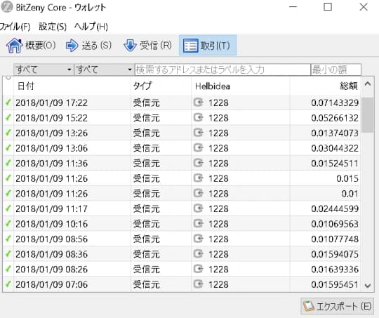
Task: Open the ヘルプ(H) menu
Action: [91, 27]
